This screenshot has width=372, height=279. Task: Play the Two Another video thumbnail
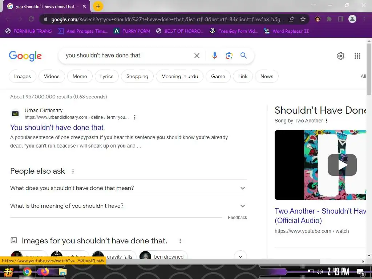342,165
